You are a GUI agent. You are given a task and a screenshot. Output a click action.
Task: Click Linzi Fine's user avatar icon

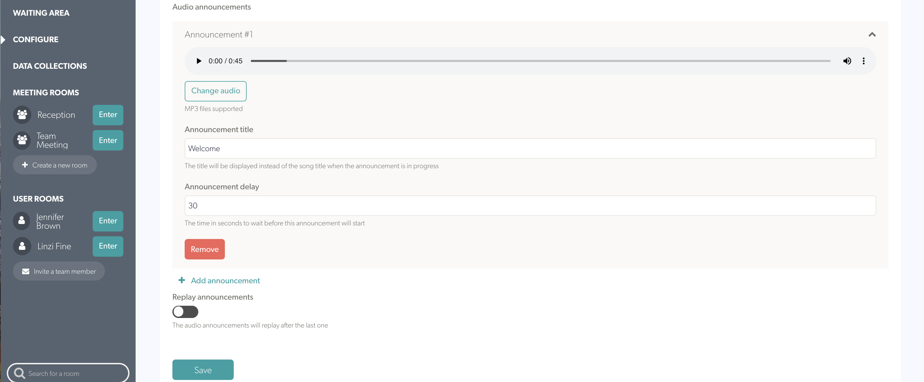pos(22,246)
